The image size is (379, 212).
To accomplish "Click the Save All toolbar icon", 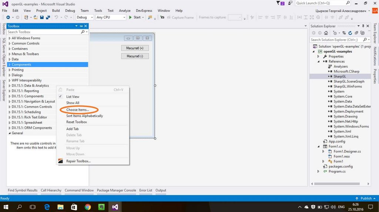I will 48,17.
